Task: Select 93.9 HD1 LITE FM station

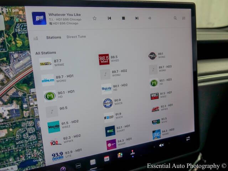Action: click(x=67, y=155)
